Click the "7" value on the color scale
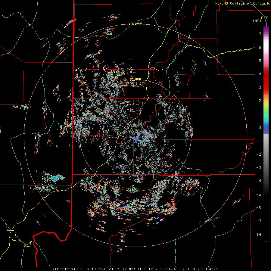 point(260,34)
